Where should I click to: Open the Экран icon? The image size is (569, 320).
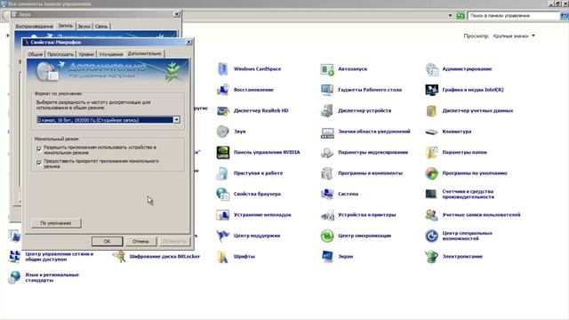point(327,257)
